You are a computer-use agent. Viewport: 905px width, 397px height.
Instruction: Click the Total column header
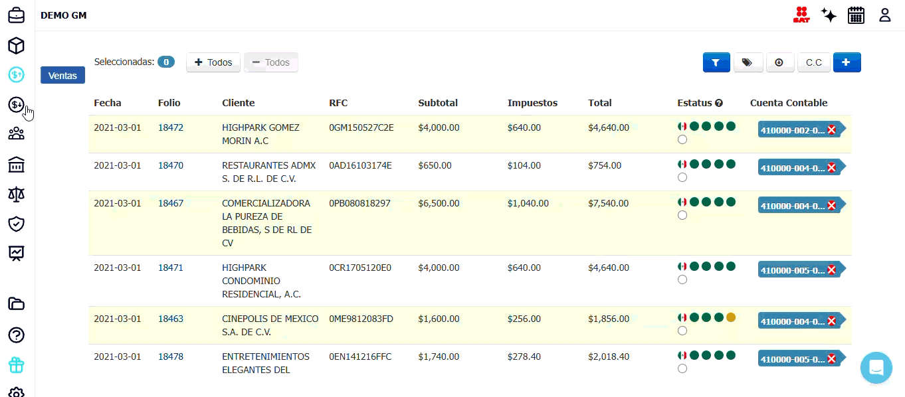tap(600, 103)
